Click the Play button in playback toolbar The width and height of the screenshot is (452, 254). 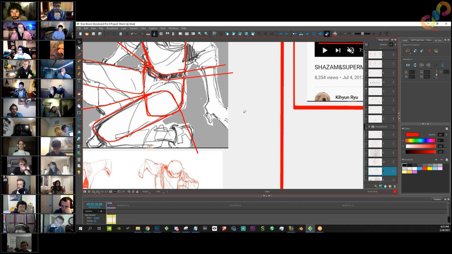(x=308, y=34)
